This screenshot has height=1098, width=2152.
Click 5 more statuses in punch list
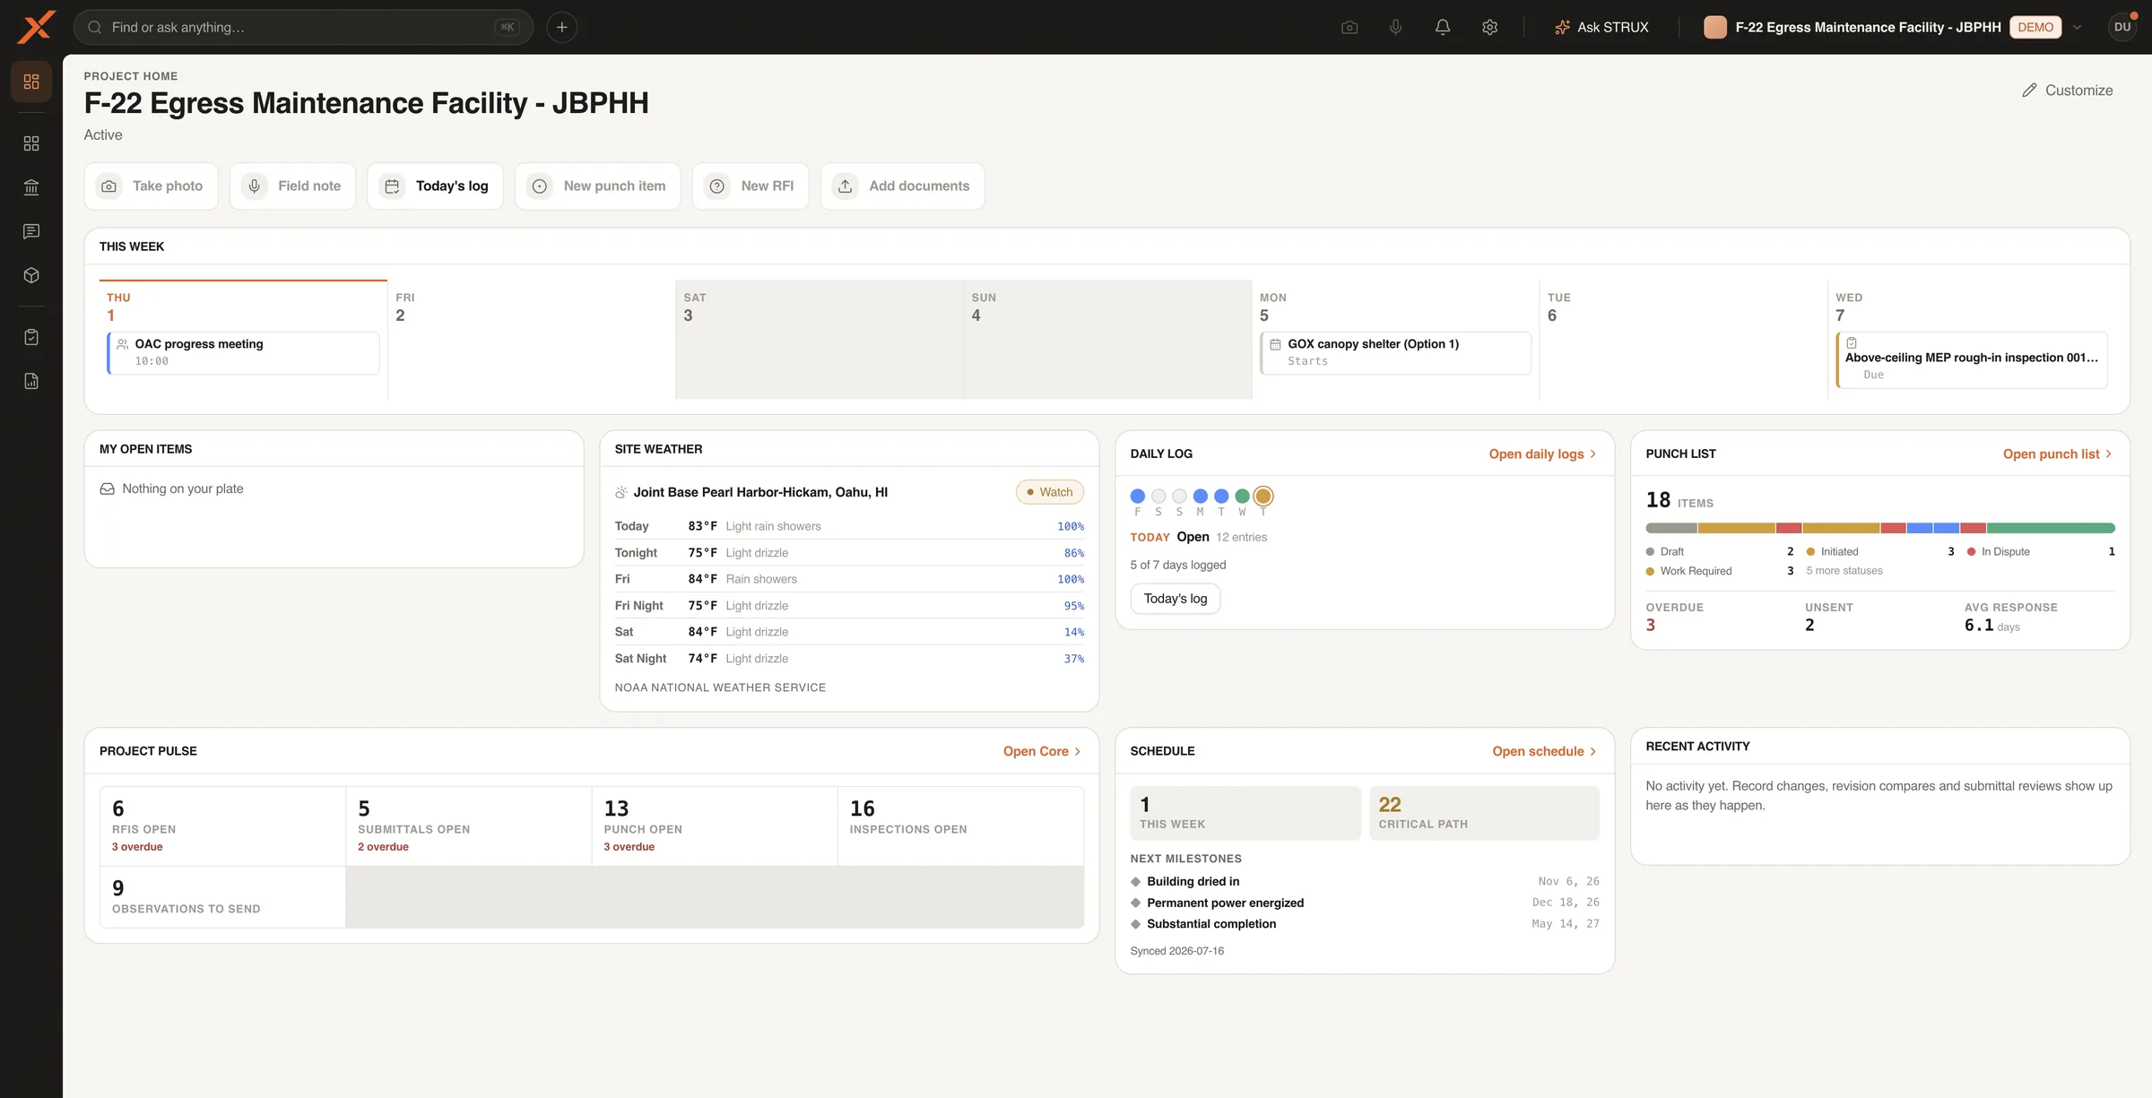point(1844,571)
